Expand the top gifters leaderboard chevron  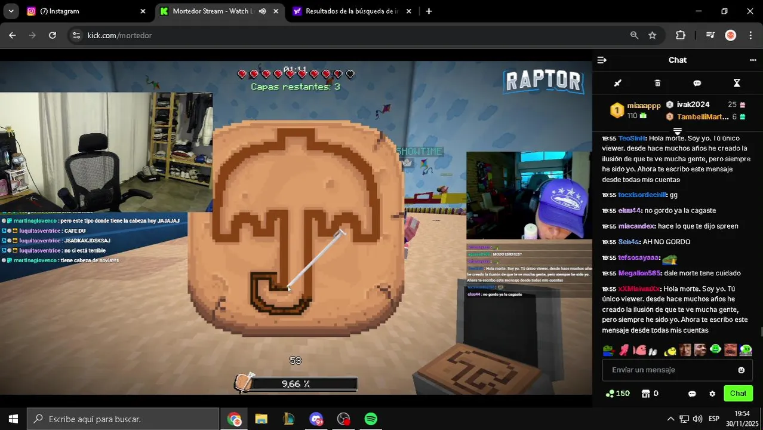(x=678, y=131)
